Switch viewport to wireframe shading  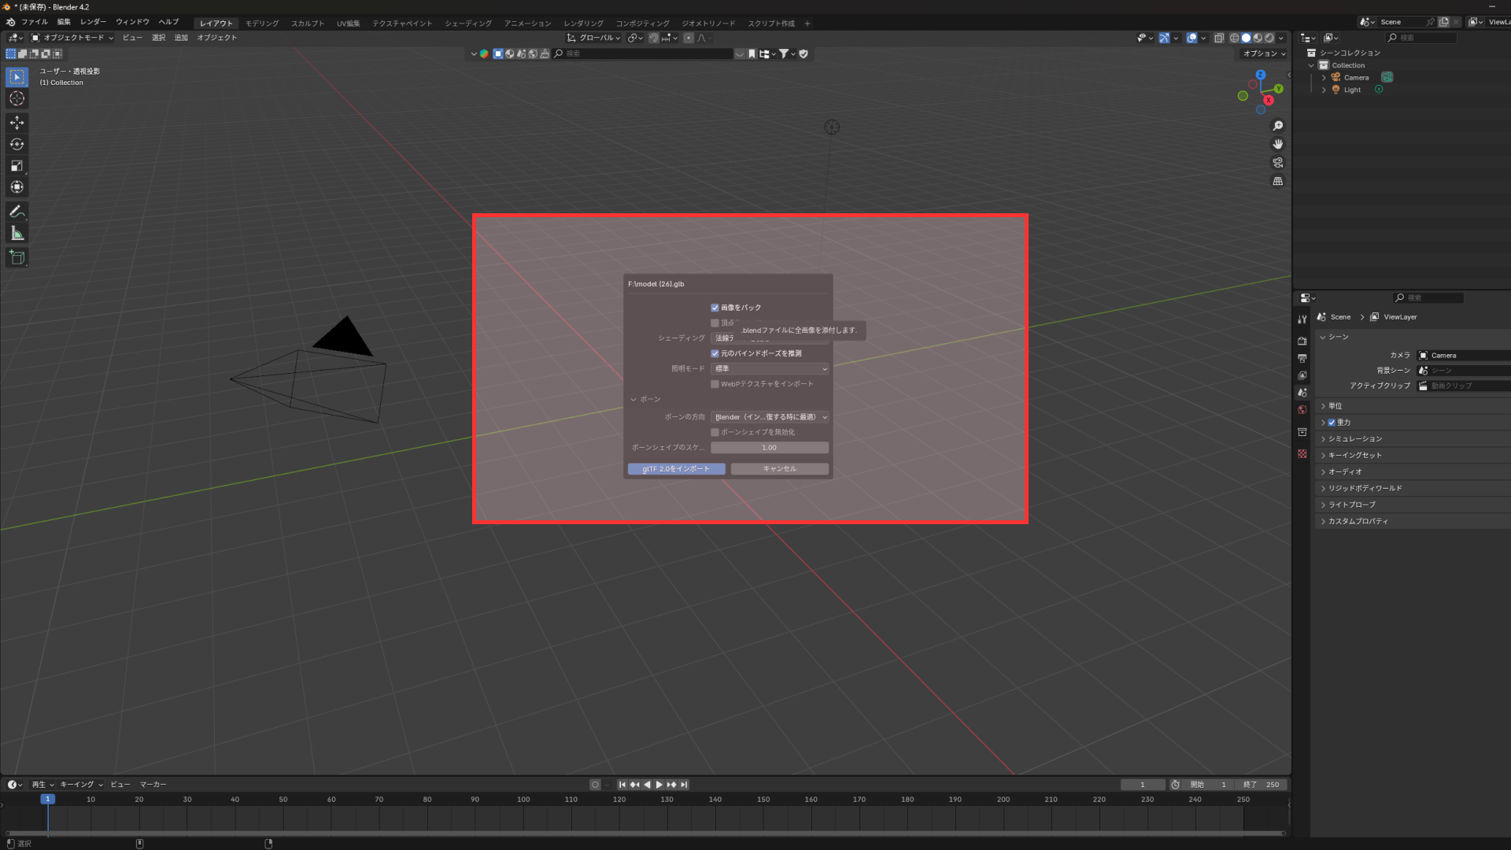pos(1234,38)
